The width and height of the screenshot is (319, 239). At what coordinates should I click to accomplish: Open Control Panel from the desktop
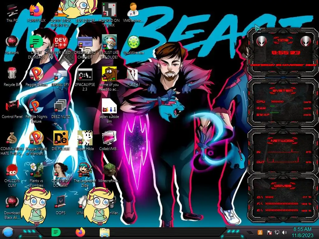[x=12, y=109]
